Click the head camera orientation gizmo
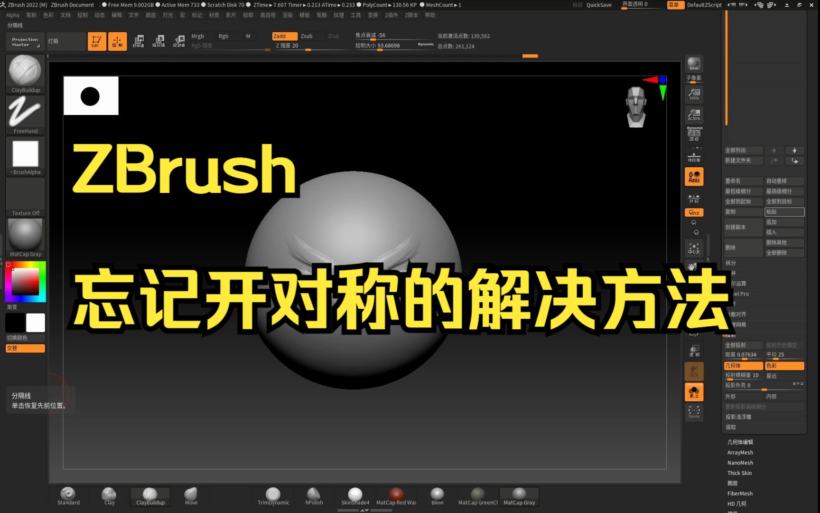This screenshot has height=513, width=820. pos(636,107)
